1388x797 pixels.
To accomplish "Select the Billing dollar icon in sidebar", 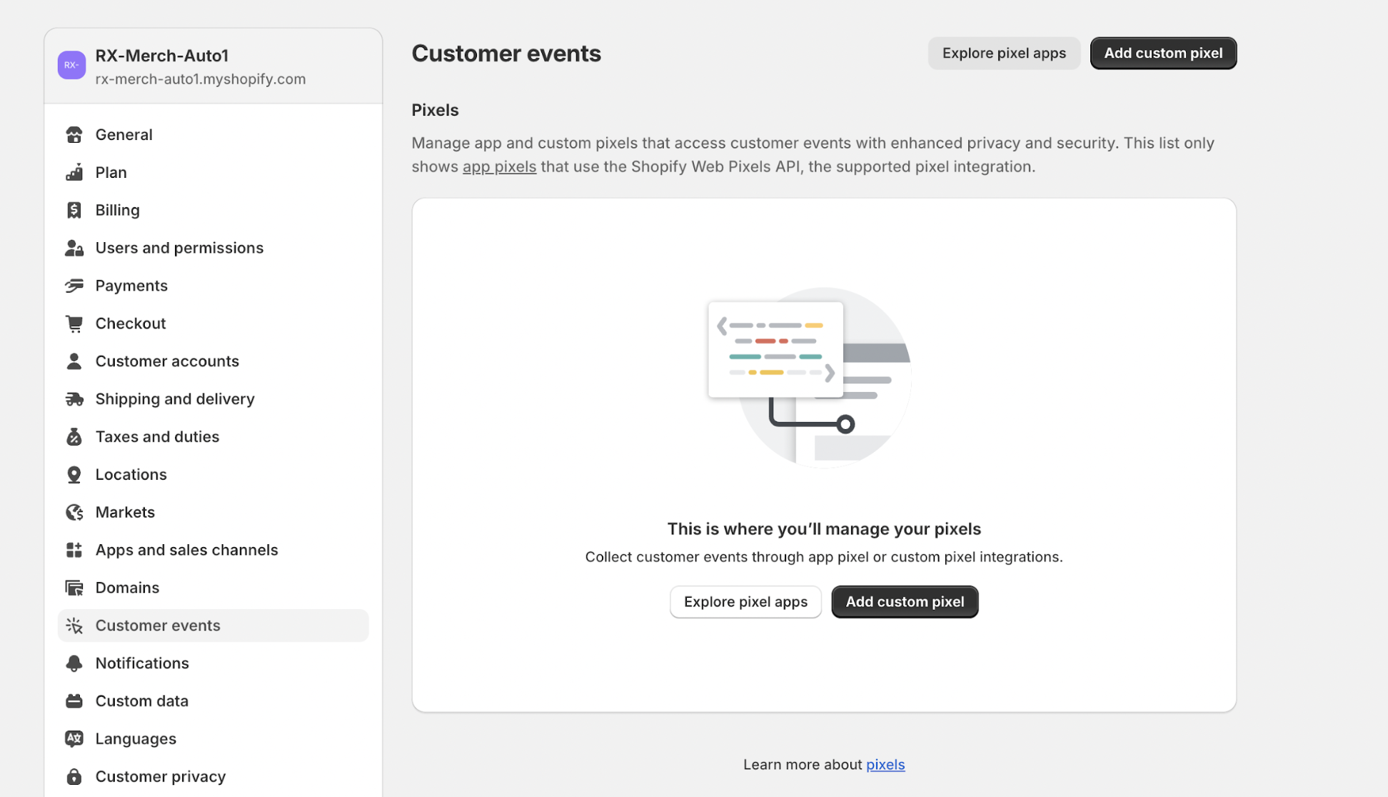I will [x=74, y=209].
